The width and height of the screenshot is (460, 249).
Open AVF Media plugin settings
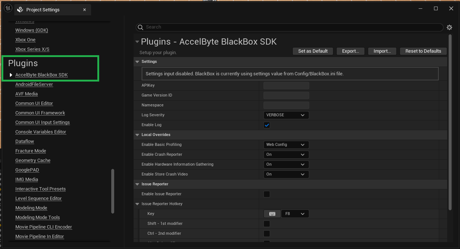click(x=26, y=94)
